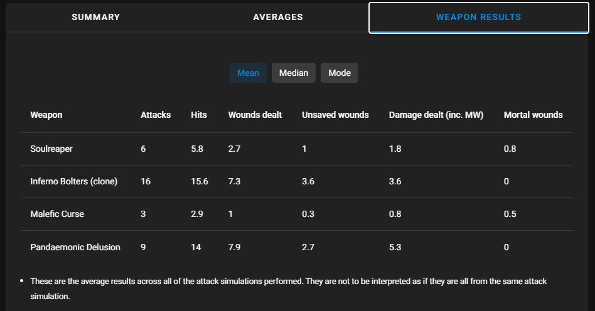Image resolution: width=595 pixels, height=311 pixels.
Task: Click the Hits column header
Action: pyautogui.click(x=199, y=115)
